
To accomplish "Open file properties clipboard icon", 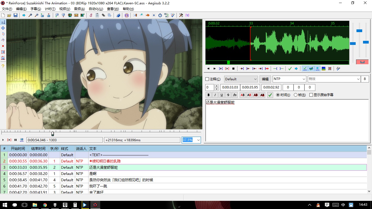I will pyautogui.click(x=97, y=15).
